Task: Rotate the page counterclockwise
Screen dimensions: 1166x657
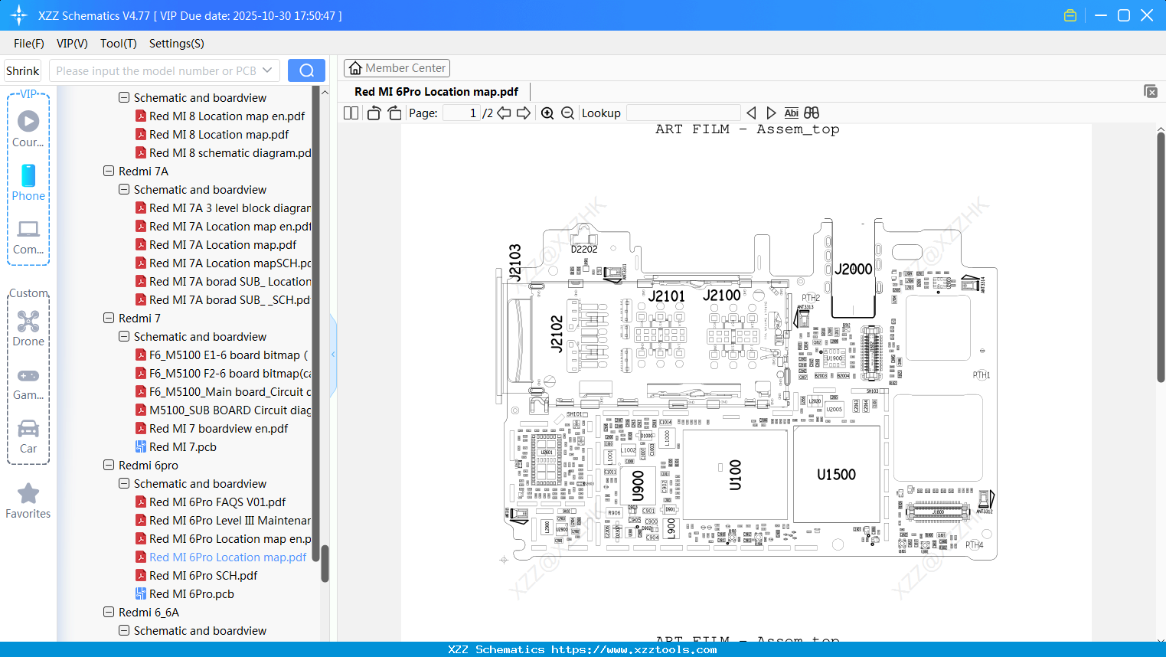Action: click(x=373, y=112)
